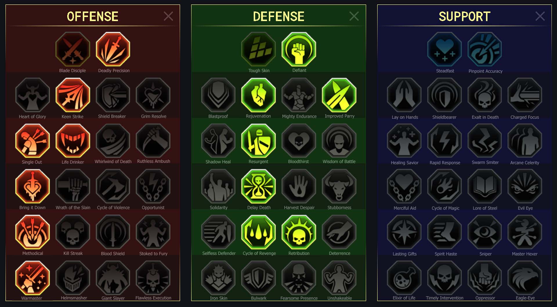Select the Elixir of Life potion icon
Screen dimensions: 557x307
click(404, 278)
